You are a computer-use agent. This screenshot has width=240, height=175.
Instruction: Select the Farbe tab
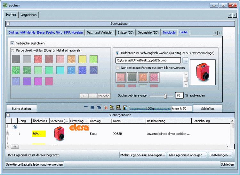pos(184,32)
